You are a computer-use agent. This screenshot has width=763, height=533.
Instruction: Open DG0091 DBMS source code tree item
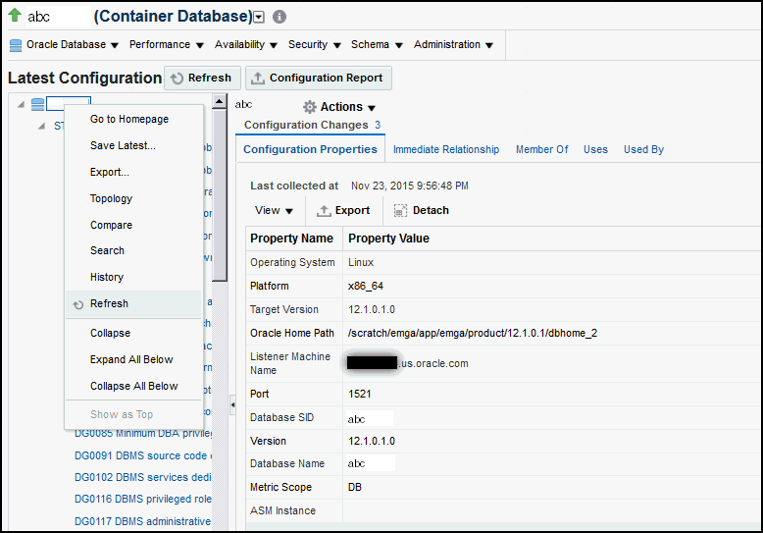click(143, 455)
